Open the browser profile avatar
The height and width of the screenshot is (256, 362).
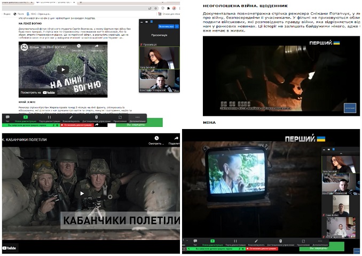(x=174, y=9)
